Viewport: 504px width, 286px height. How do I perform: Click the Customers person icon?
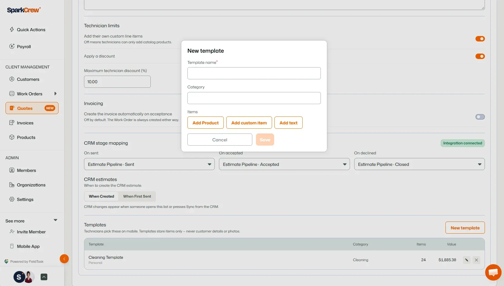(x=12, y=79)
